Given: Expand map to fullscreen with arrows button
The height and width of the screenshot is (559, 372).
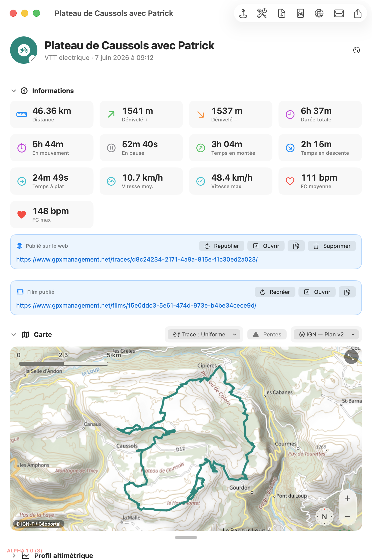Looking at the screenshot, I should tap(351, 357).
